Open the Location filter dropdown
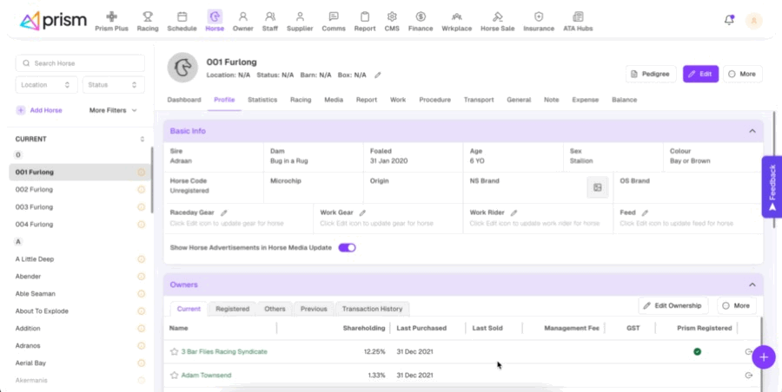 click(x=47, y=85)
